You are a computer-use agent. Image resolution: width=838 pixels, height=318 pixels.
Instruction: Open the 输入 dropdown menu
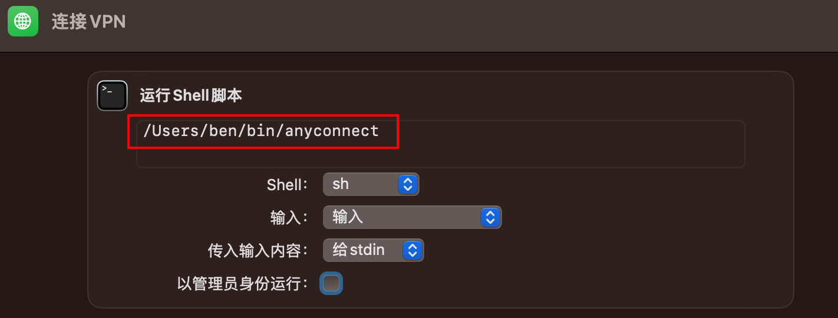[412, 217]
